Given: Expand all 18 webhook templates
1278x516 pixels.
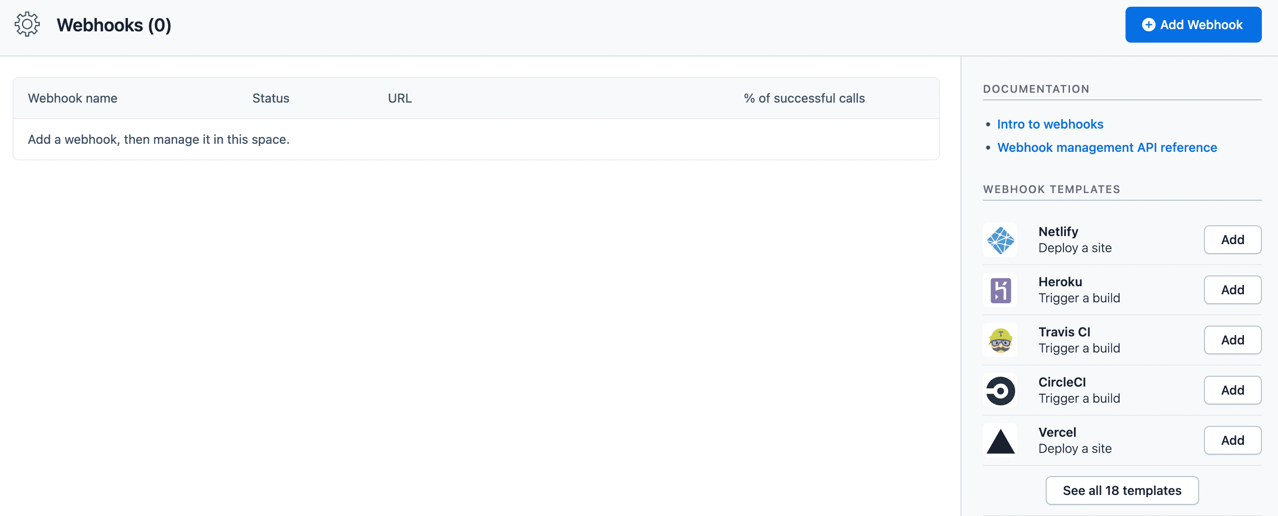Looking at the screenshot, I should point(1122,490).
